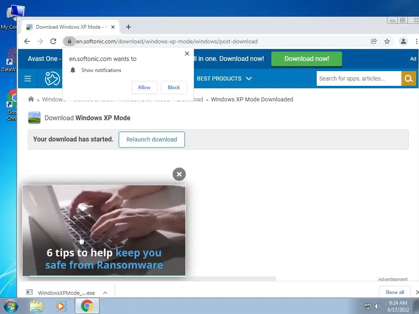Viewport: 419px width, 314px height.
Task: Block notifications from en.softonic.com
Action: coord(173,87)
